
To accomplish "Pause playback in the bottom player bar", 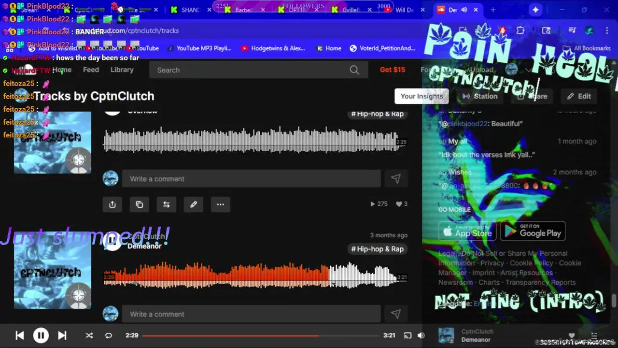I will coord(41,335).
